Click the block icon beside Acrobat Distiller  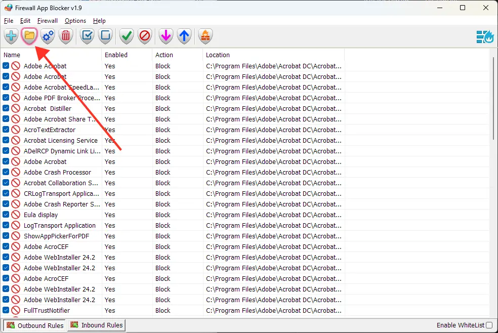click(16, 108)
